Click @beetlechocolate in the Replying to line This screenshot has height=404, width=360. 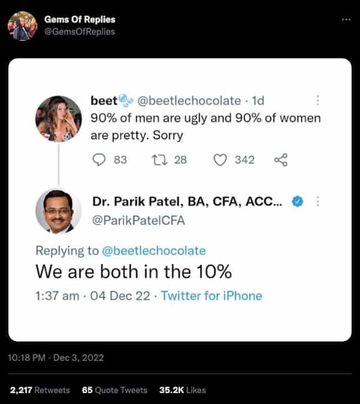click(x=154, y=250)
